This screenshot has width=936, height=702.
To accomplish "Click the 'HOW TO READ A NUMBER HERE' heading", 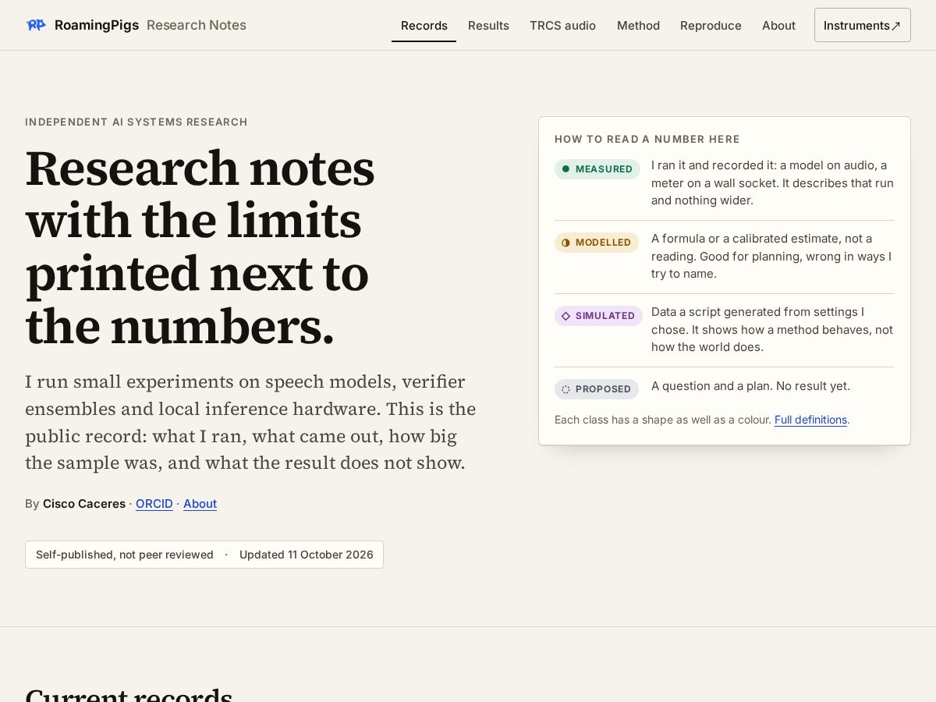I will tap(647, 140).
